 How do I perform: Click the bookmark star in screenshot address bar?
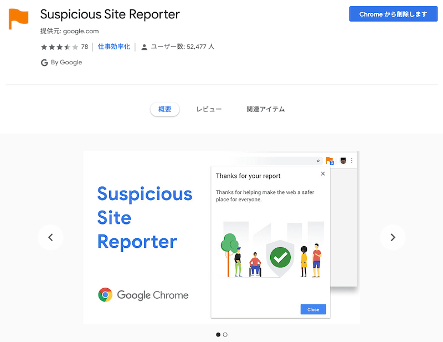318,161
